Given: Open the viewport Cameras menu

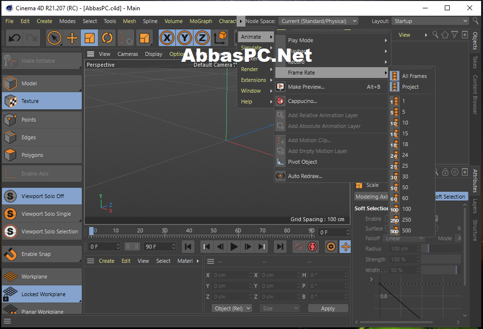Looking at the screenshot, I should [x=127, y=54].
